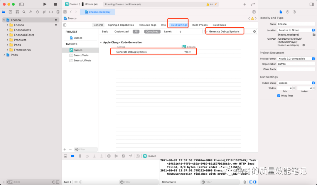Open the Breakpoint navigator
Screen dimensions: 317x185
click(x=51, y=12)
